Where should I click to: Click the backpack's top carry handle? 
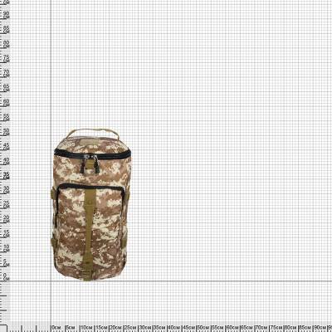pyautogui.click(x=92, y=133)
